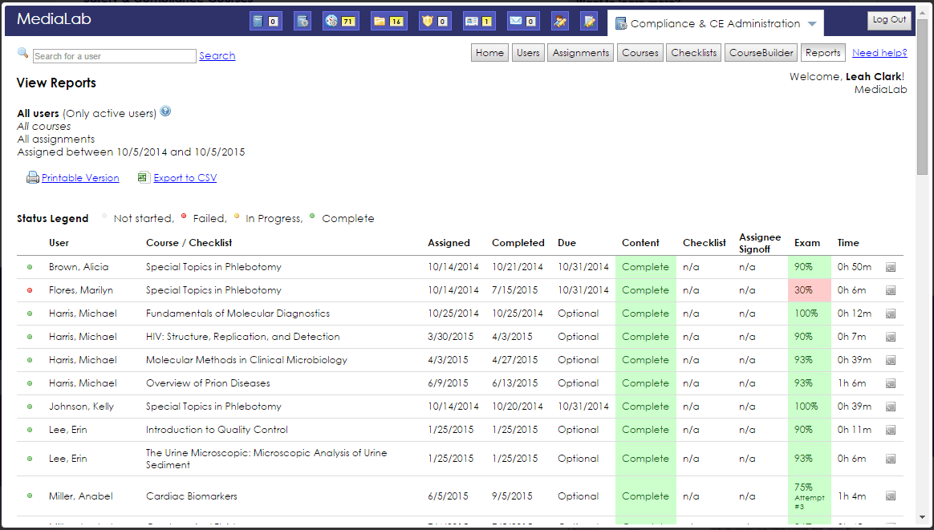Click the Exam column header

pyautogui.click(x=807, y=243)
